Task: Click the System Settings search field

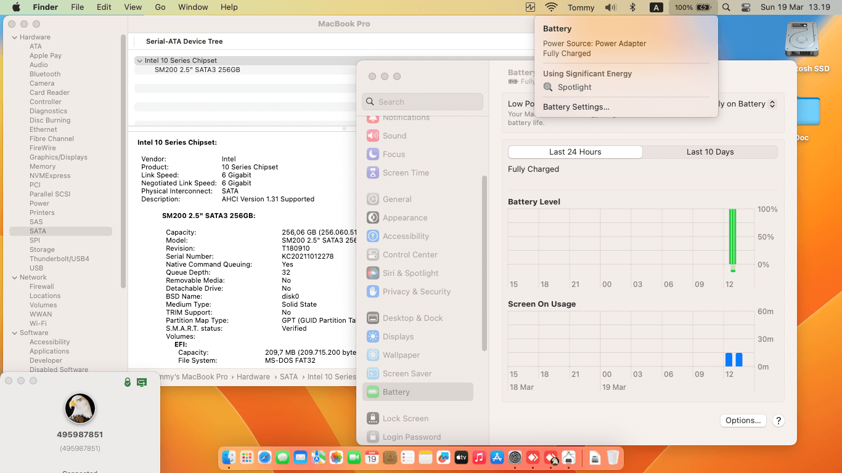Action: (423, 102)
